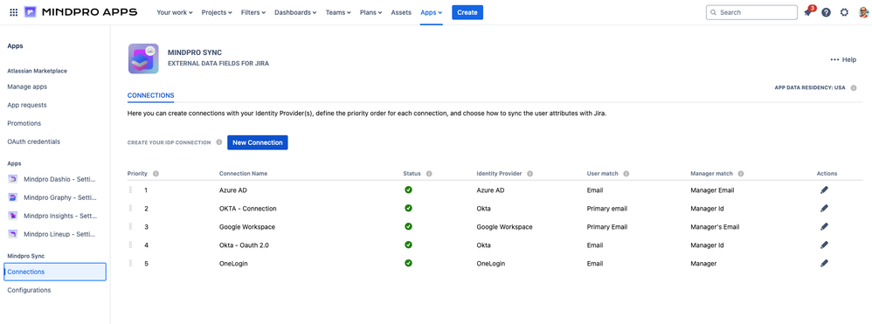Open the app switcher grid icon

click(13, 12)
